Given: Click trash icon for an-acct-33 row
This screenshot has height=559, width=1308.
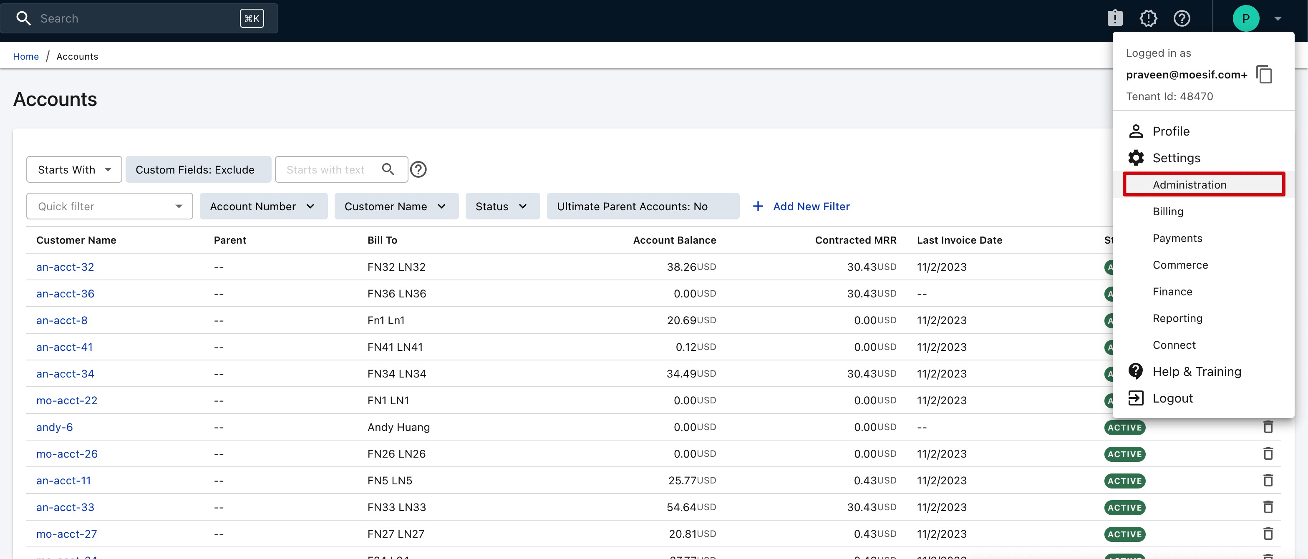Looking at the screenshot, I should tap(1268, 507).
